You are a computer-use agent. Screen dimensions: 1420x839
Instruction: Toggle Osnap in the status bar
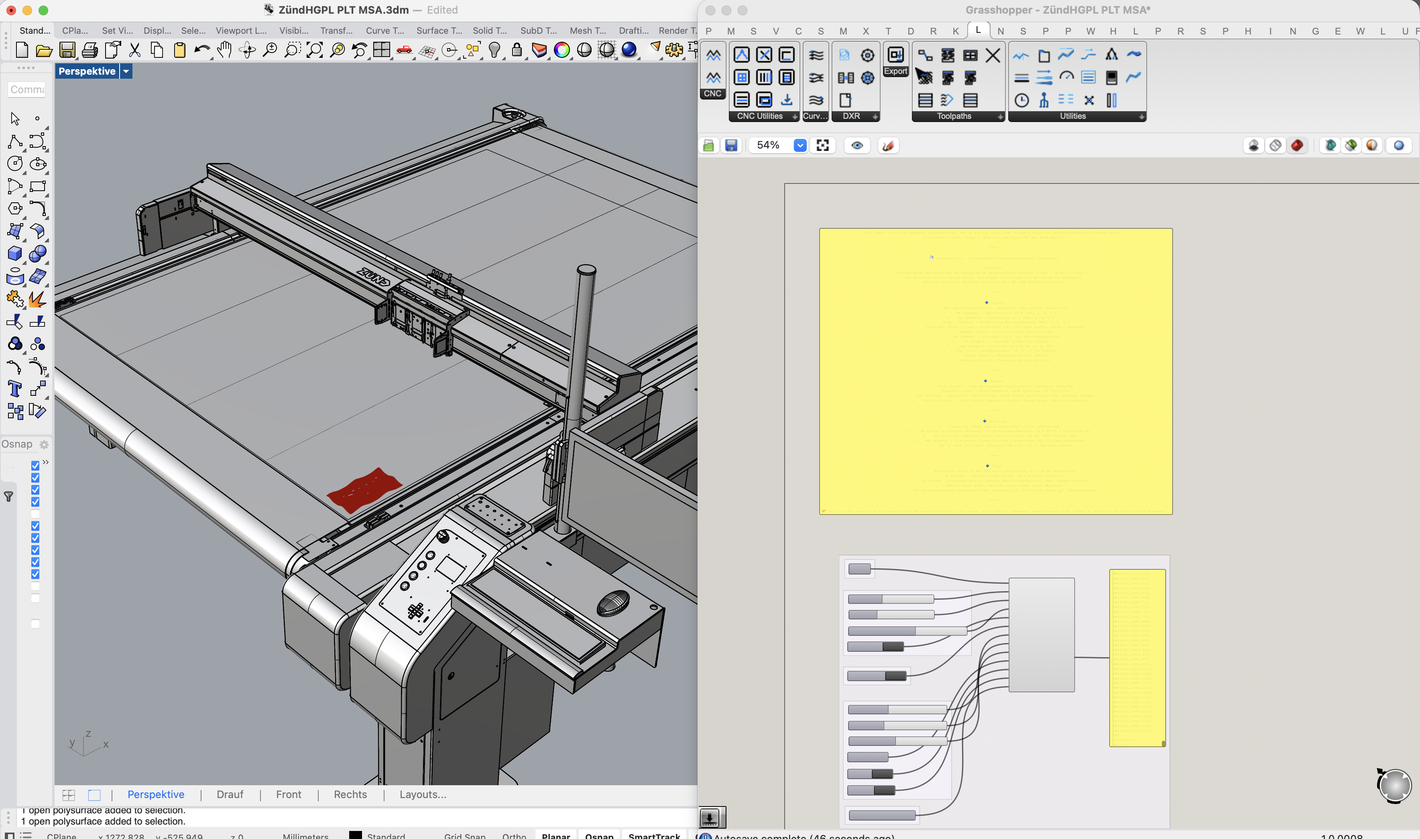[599, 835]
